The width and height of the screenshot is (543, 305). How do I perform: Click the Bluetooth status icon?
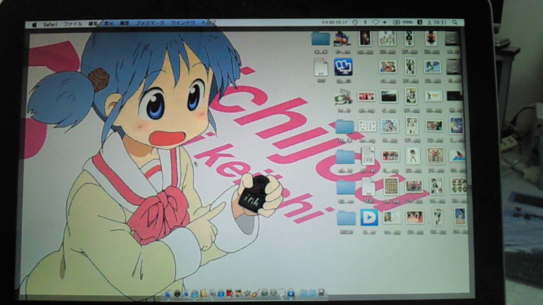(365, 22)
